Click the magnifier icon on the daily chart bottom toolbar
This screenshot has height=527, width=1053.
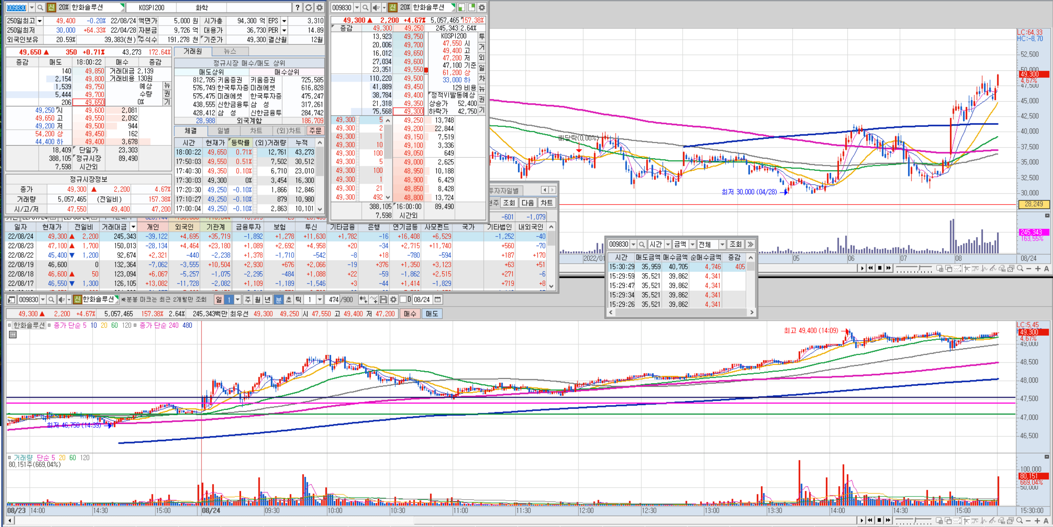pyautogui.click(x=1020, y=268)
